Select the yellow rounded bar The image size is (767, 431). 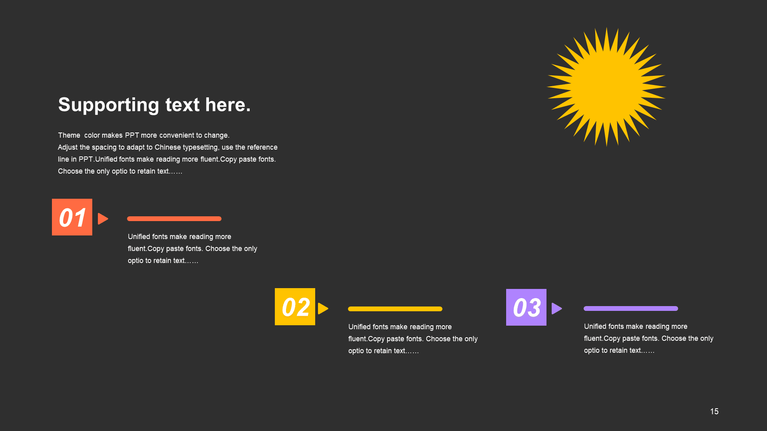point(395,309)
